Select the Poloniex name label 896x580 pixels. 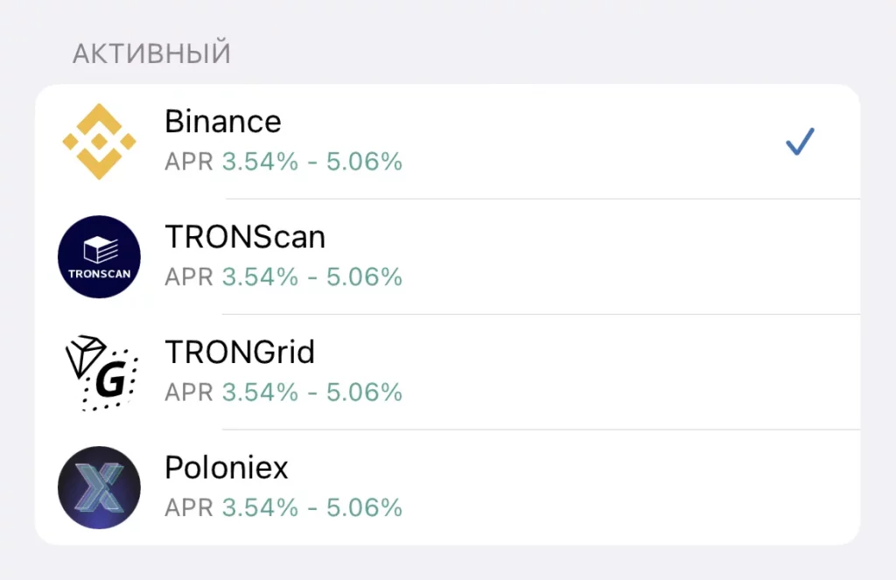tap(227, 468)
